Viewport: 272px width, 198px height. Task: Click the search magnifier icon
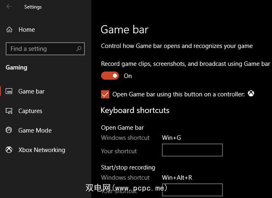[79, 49]
